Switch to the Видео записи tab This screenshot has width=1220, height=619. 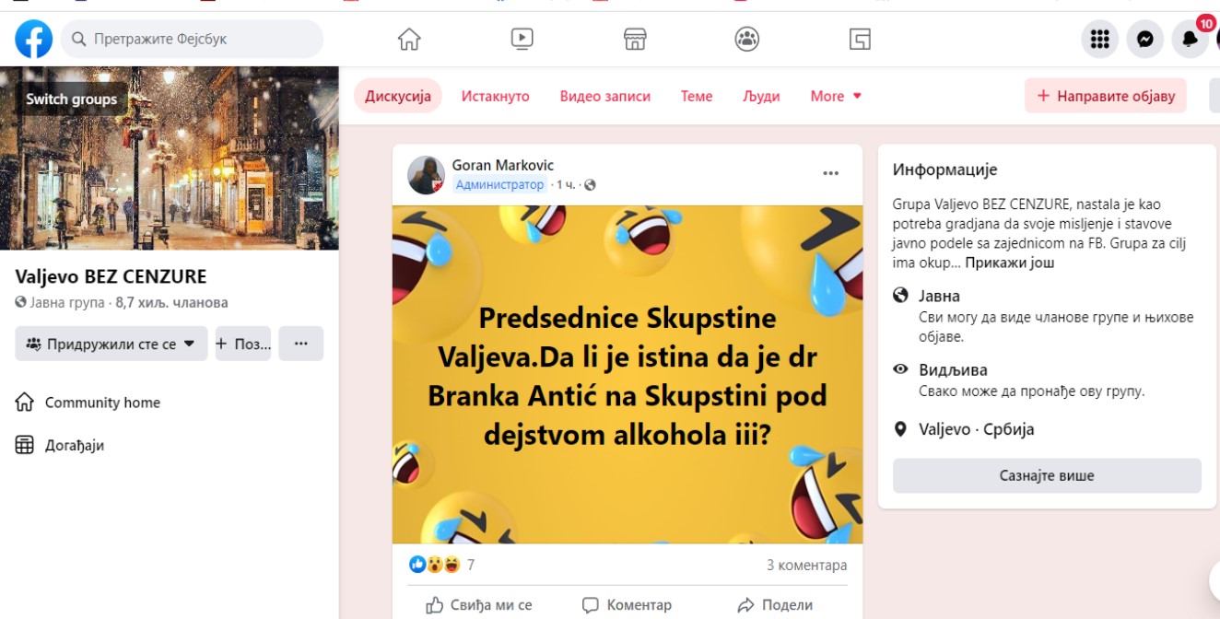pos(605,96)
